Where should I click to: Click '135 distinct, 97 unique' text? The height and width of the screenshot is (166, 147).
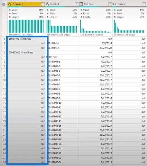tap(91, 34)
